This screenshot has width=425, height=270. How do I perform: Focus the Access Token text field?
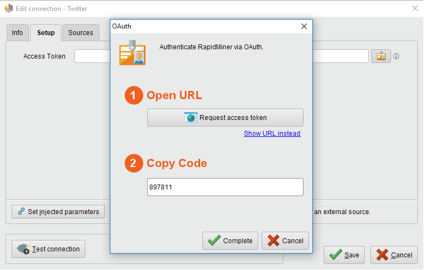click(92, 56)
